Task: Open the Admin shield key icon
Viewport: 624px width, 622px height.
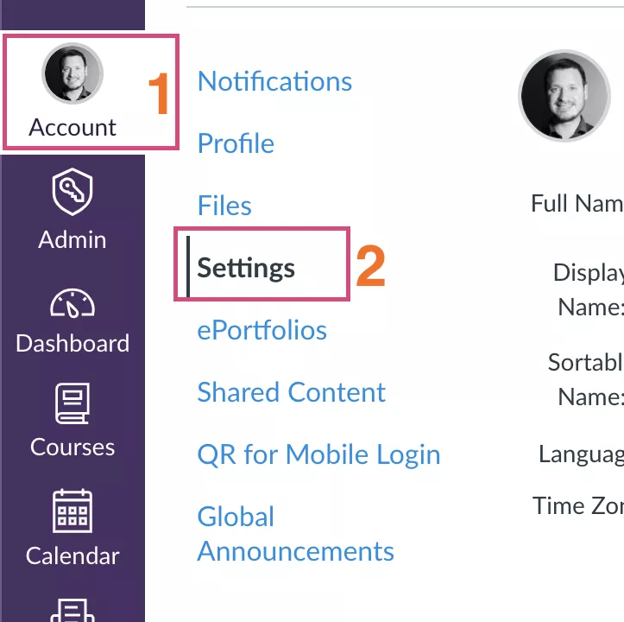Action: coord(72,192)
